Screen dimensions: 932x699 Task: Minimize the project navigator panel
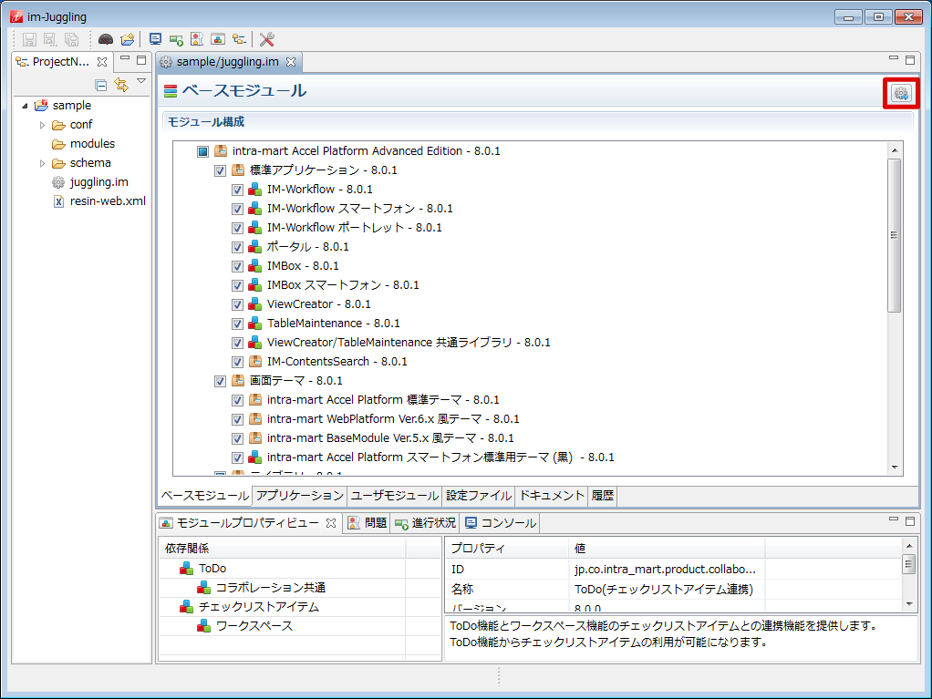coord(125,59)
